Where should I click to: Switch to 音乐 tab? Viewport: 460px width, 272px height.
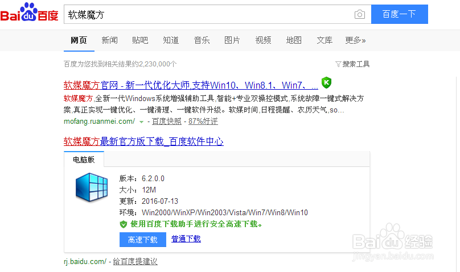pos(202,40)
